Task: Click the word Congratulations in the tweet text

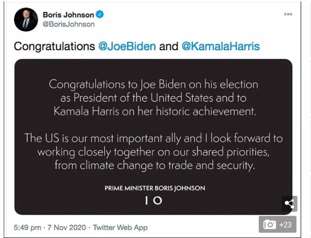Action: click(54, 46)
